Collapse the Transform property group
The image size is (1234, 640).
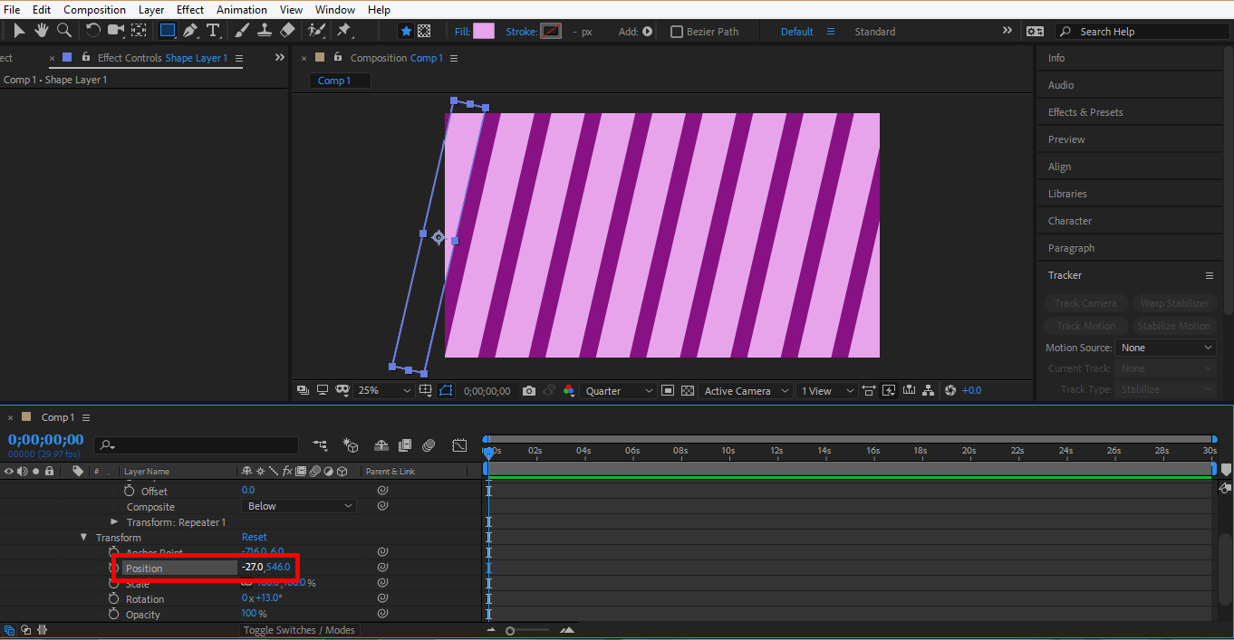[x=83, y=538]
